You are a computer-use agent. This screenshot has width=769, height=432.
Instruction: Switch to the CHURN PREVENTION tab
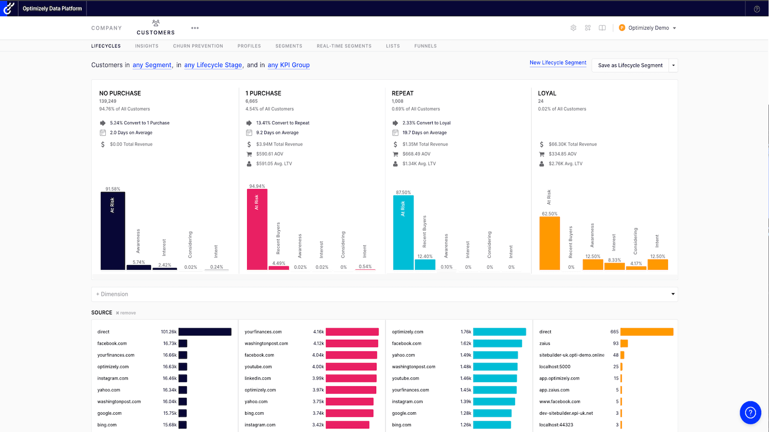(x=198, y=46)
